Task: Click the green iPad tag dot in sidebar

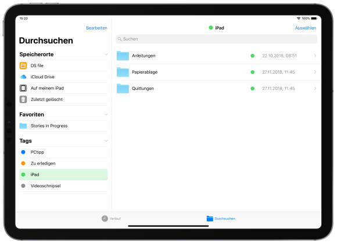Action: pyautogui.click(x=23, y=174)
